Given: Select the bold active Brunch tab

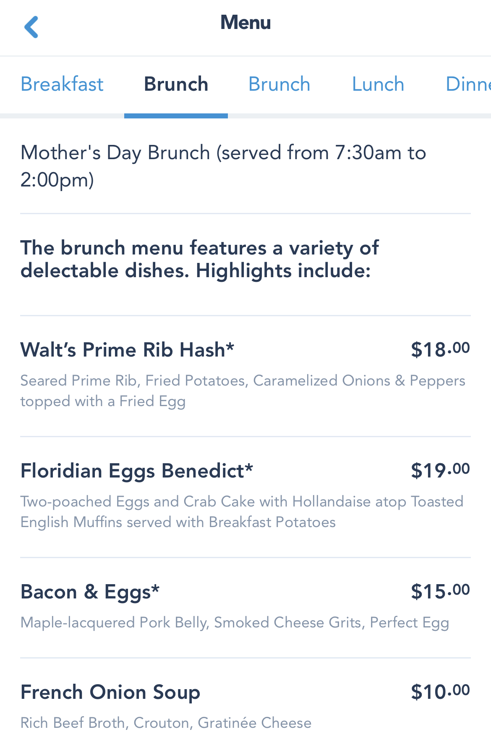Looking at the screenshot, I should pos(176,84).
